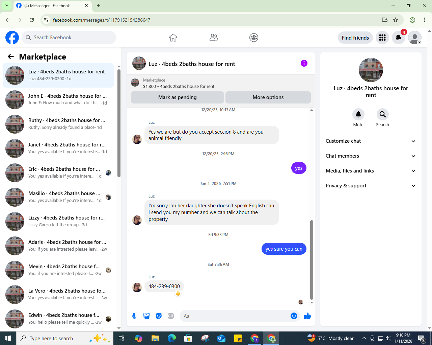This screenshot has height=345, width=432.
Task: Expand the Privacy & support section
Action: coord(371,186)
